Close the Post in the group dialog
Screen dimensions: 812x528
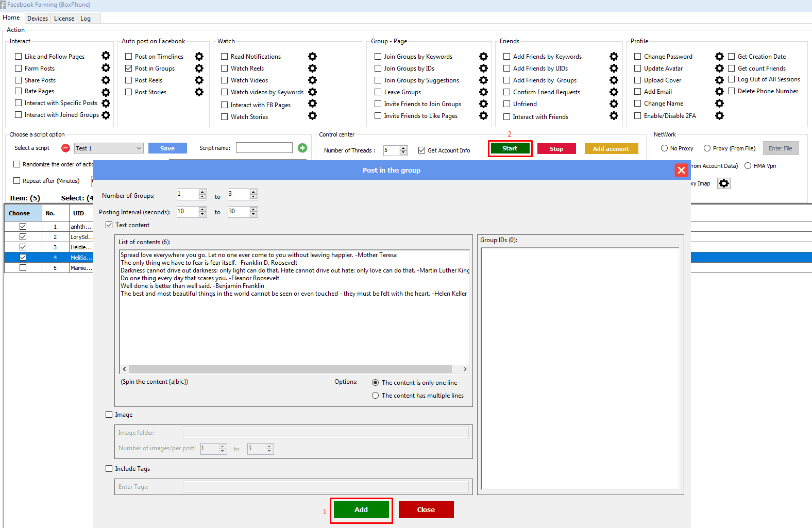[x=681, y=170]
